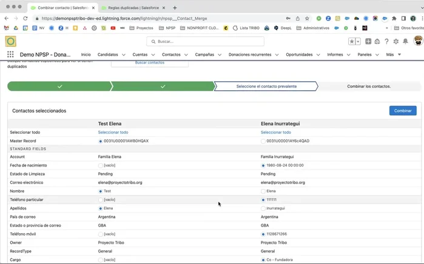Open the App Launcher grid icon
424x264 pixels.
click(x=10, y=54)
